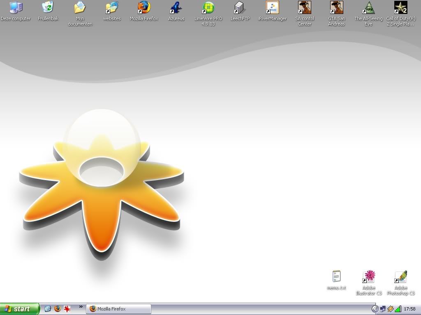Select the memo.txt file on desktop

tap(336, 277)
